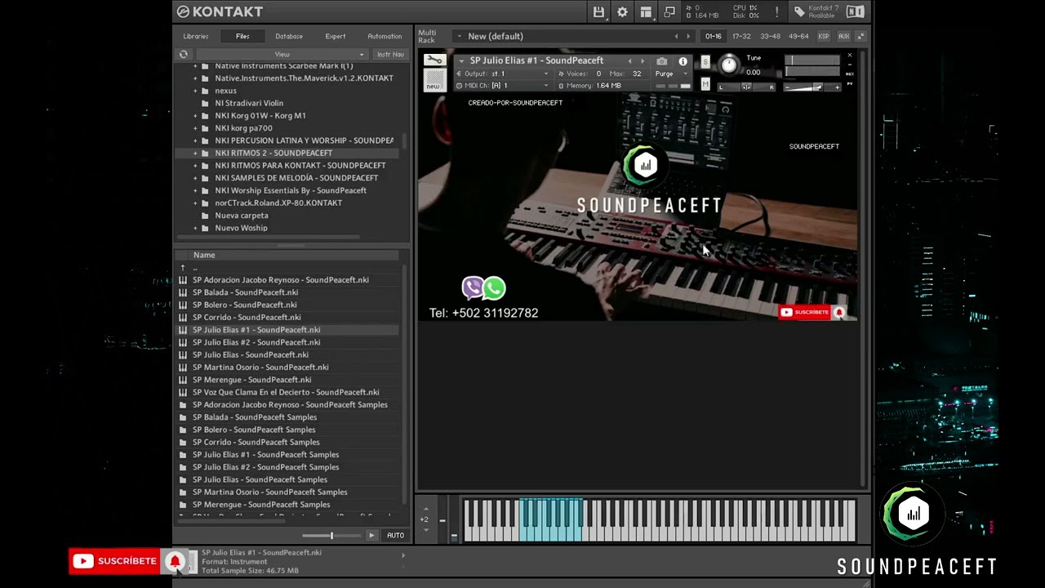Expand the nexus folder

(195, 91)
